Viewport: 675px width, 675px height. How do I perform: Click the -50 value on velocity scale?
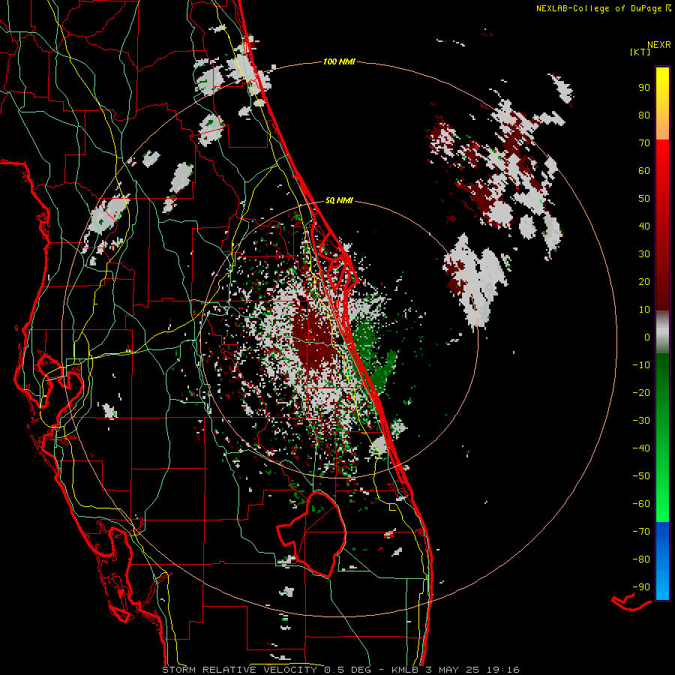(x=641, y=476)
